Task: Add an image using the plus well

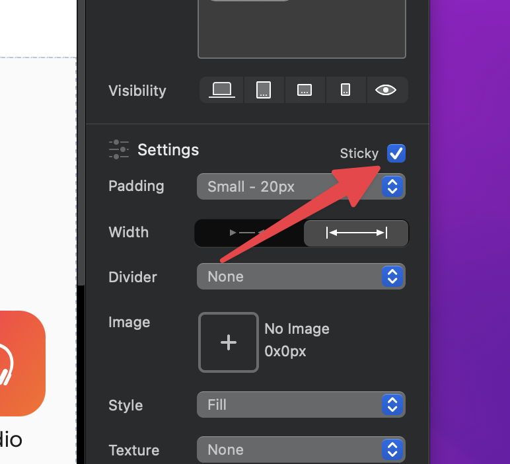Action: 229,342
